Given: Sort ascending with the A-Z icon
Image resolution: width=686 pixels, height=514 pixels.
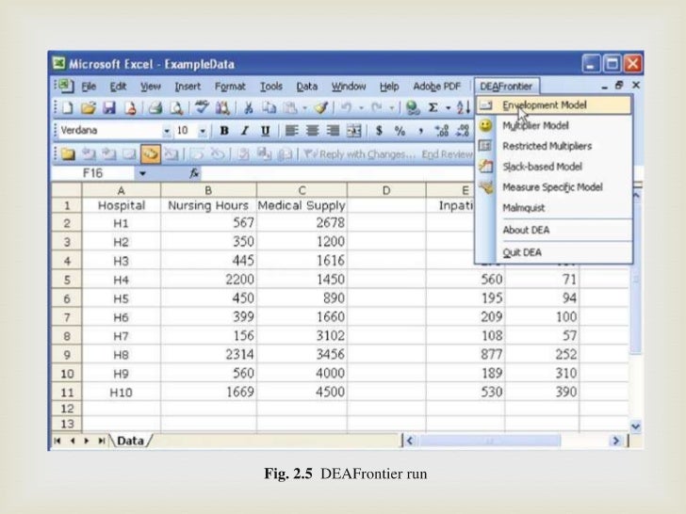Looking at the screenshot, I should [463, 107].
